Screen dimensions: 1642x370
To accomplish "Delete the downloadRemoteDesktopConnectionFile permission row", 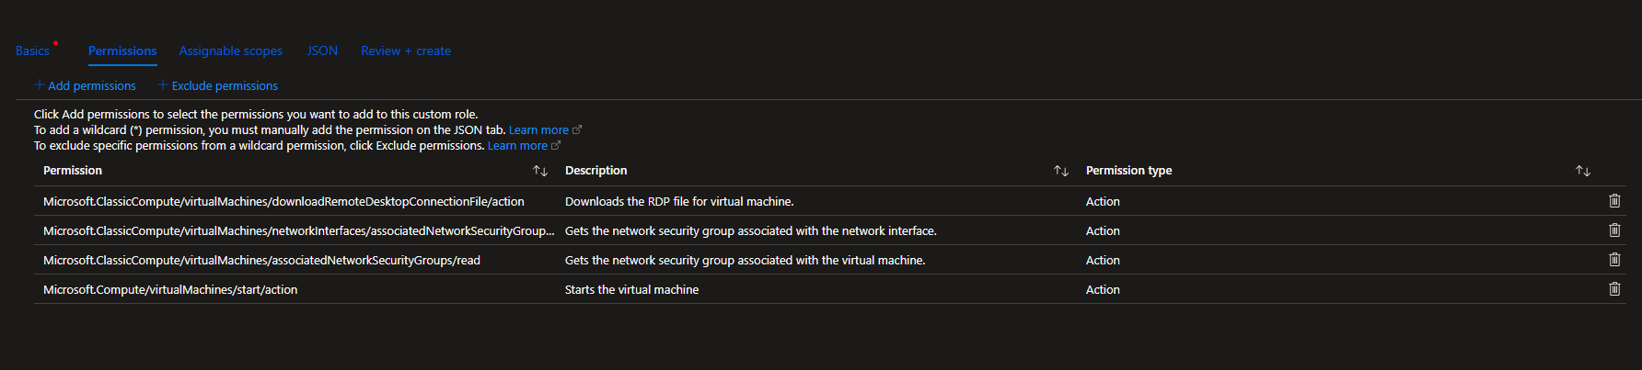I will [1614, 201].
